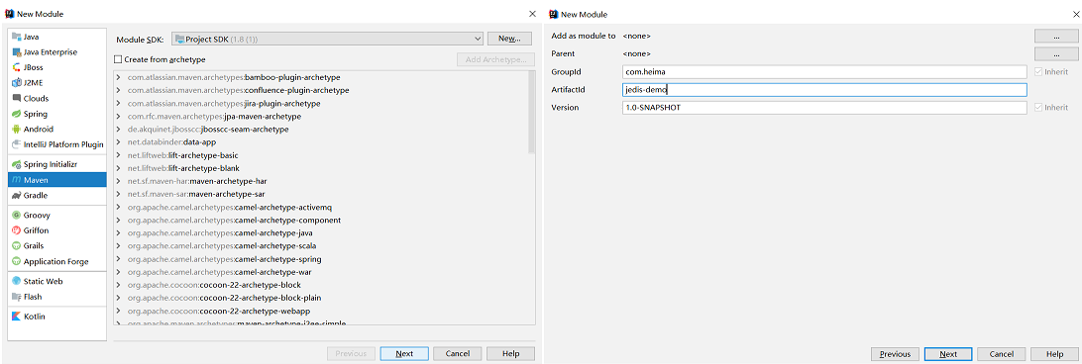Expand the camel-archetype-java tree node
The image size is (1082, 364).
119,233
